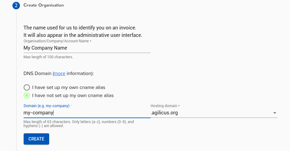Click the 'administrative user interface' sentence
This screenshot has height=151, width=290.
click(x=83, y=35)
